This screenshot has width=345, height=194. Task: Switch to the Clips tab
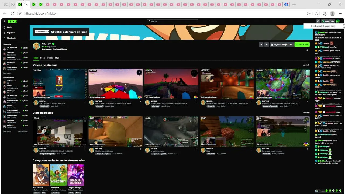[x=57, y=58]
